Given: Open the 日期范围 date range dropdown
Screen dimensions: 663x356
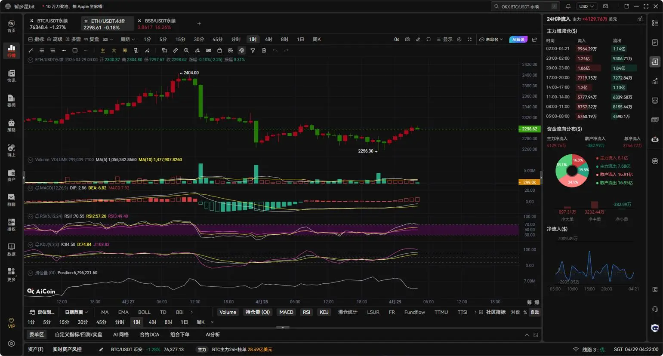Looking at the screenshot, I should [x=76, y=312].
